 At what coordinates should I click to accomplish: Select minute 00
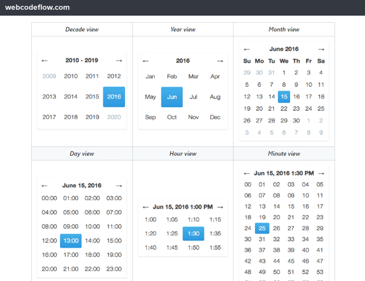tap(248, 185)
